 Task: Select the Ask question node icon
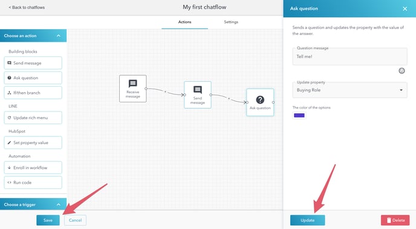260,100
